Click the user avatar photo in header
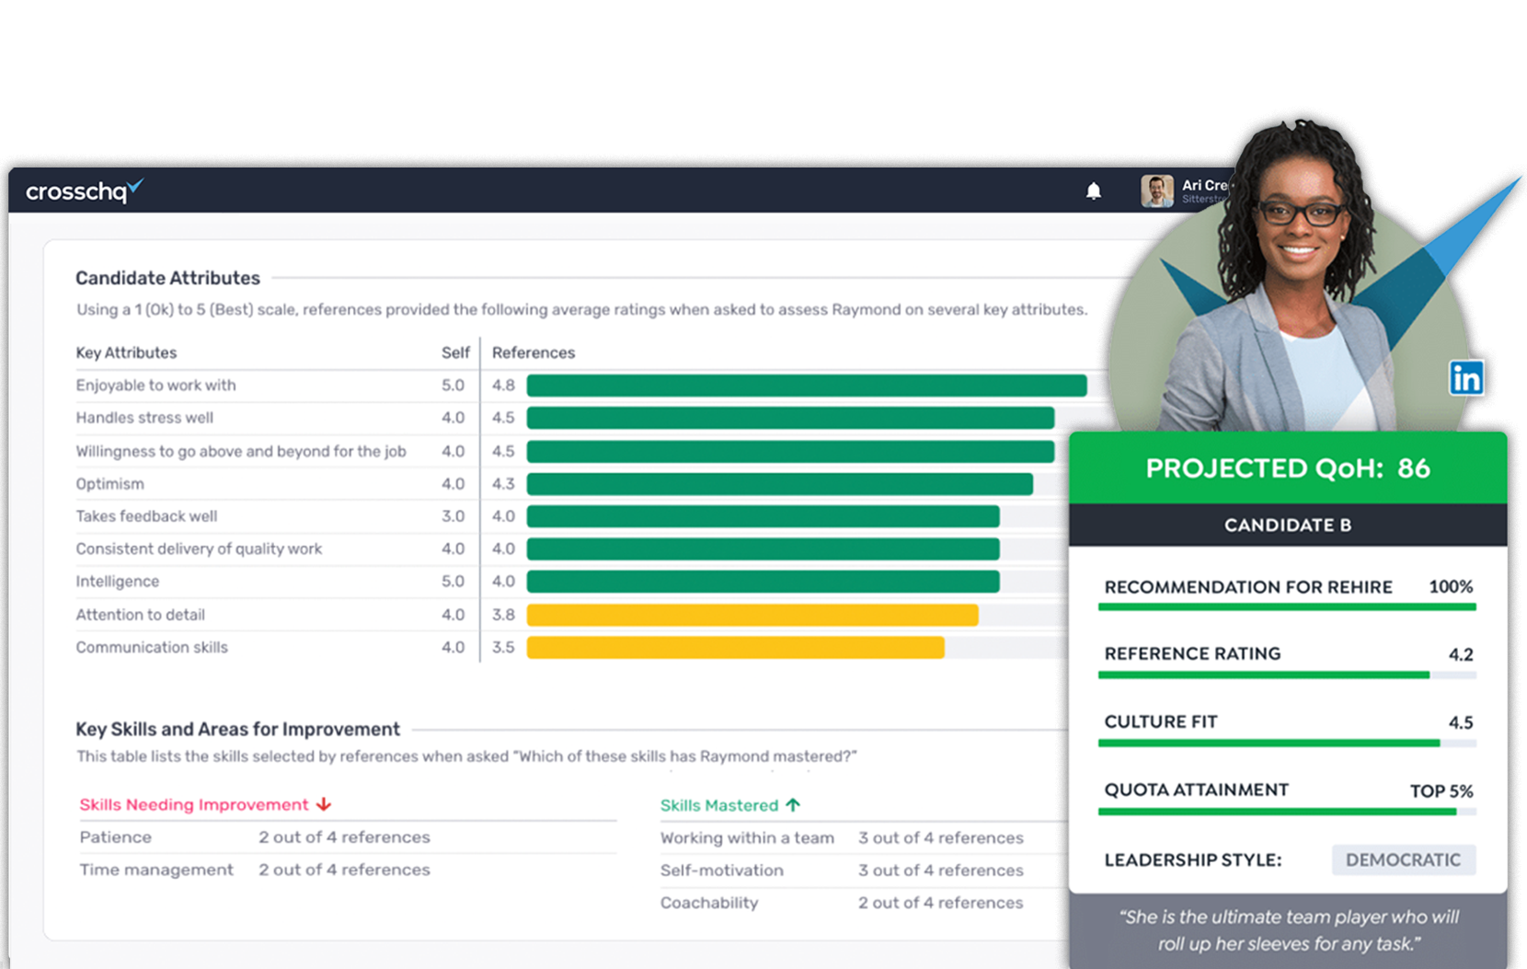The height and width of the screenshot is (969, 1527). point(1156,190)
